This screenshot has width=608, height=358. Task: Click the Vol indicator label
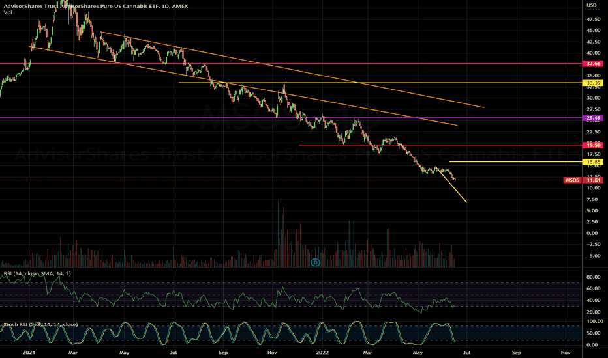tap(8, 12)
